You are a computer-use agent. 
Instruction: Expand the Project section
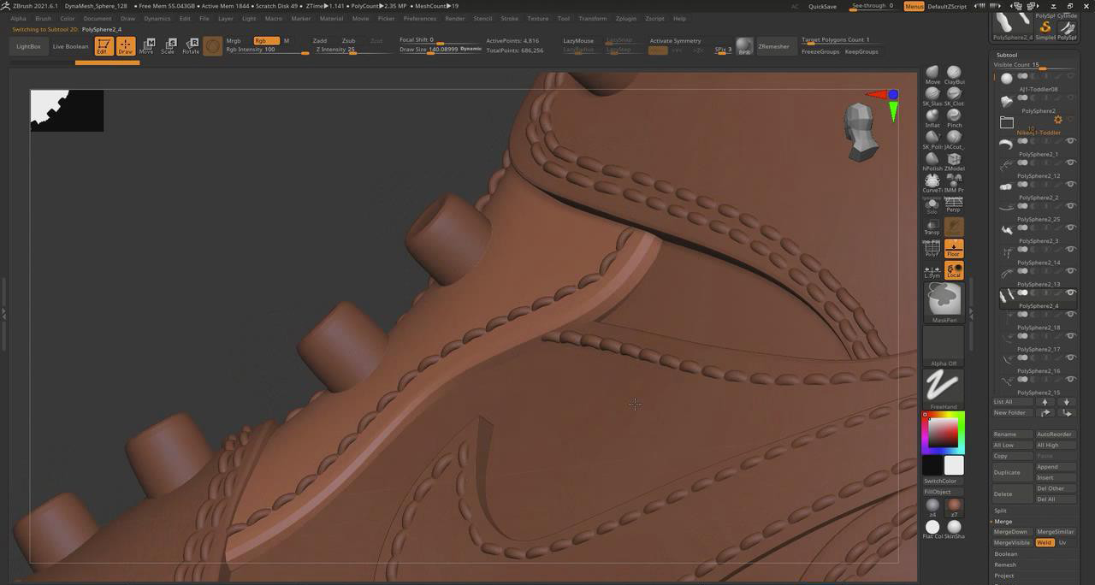pos(1004,576)
